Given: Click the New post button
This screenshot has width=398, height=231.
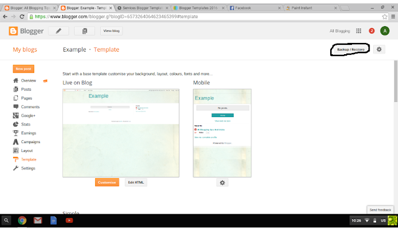Looking at the screenshot, I should click(24, 68).
